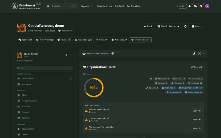Open the Website Builder
The width and height of the screenshot is (221, 138).
141,40
